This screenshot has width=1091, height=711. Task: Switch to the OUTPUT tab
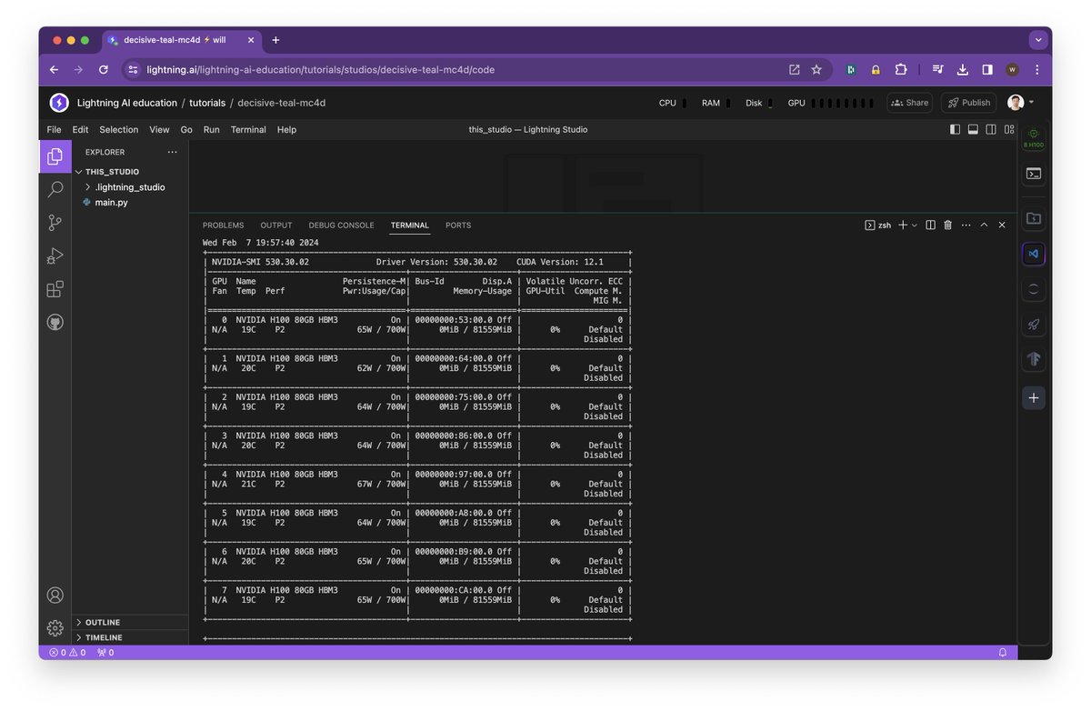pyautogui.click(x=276, y=225)
